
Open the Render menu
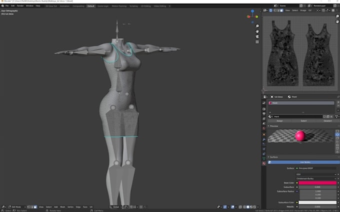pyautogui.click(x=20, y=6)
